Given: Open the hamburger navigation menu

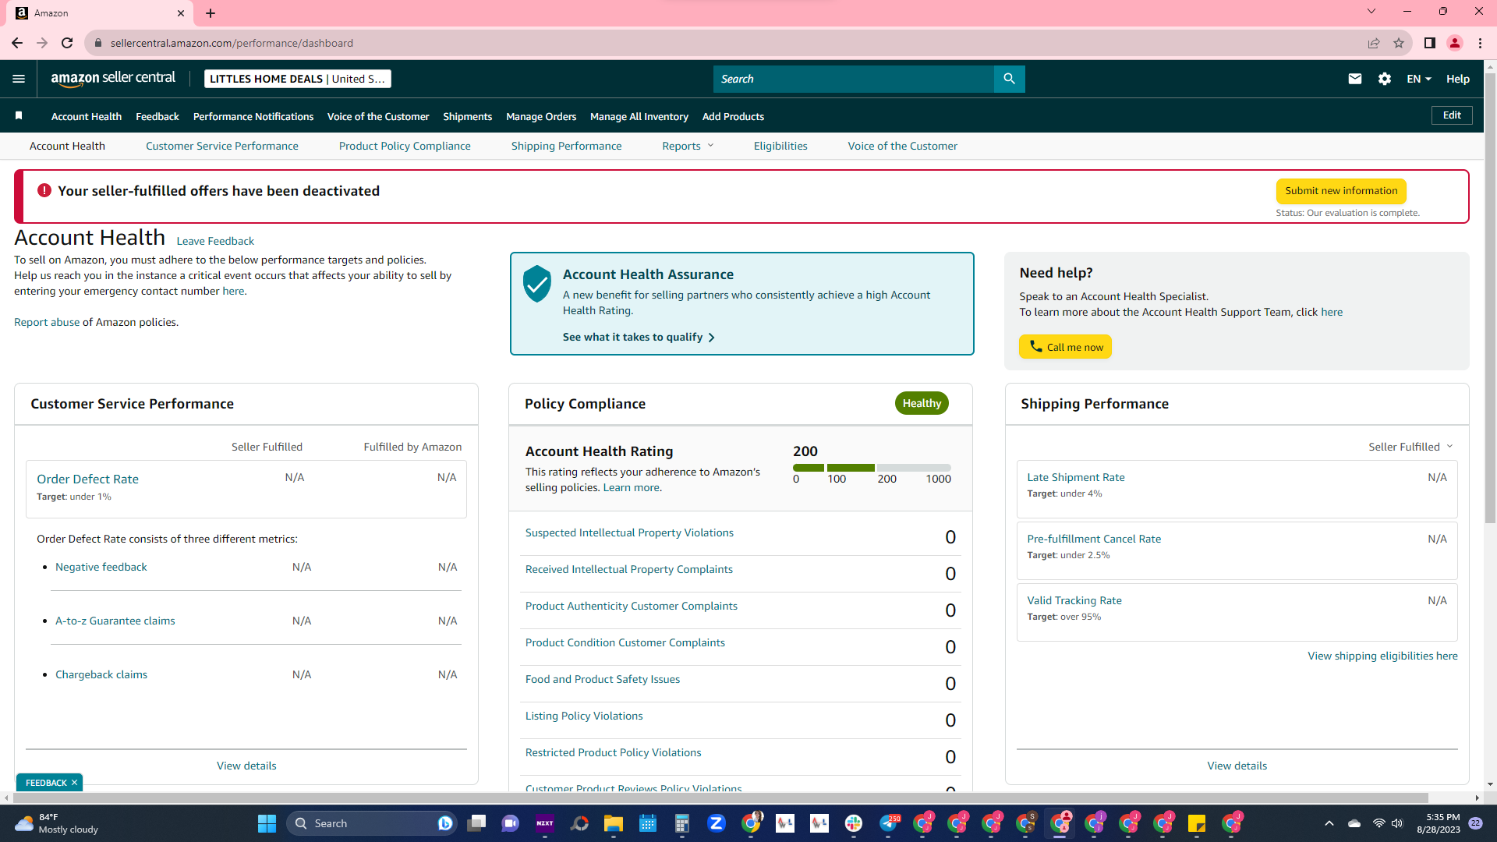Looking at the screenshot, I should pyautogui.click(x=19, y=79).
